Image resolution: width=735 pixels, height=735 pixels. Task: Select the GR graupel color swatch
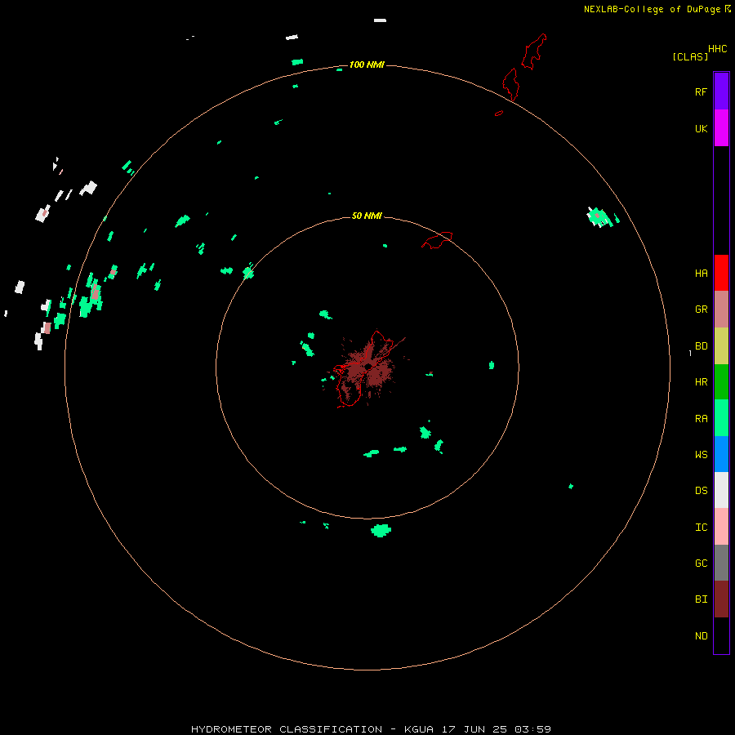[721, 310]
